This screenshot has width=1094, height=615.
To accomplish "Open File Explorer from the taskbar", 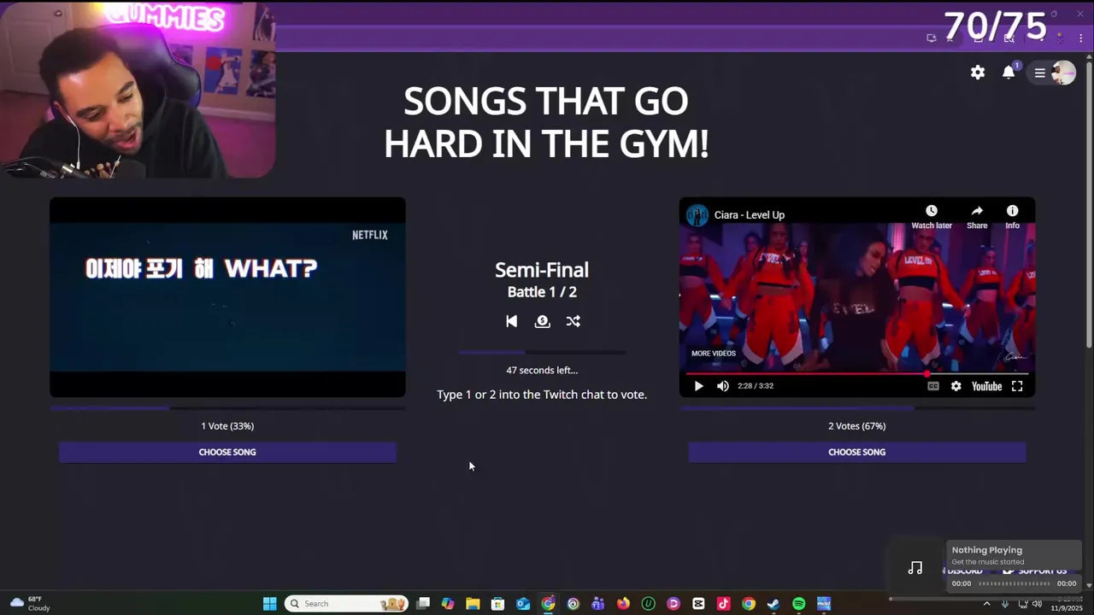I will click(473, 604).
